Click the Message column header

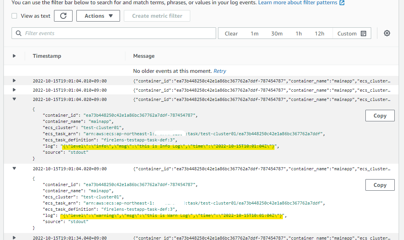pyautogui.click(x=144, y=56)
